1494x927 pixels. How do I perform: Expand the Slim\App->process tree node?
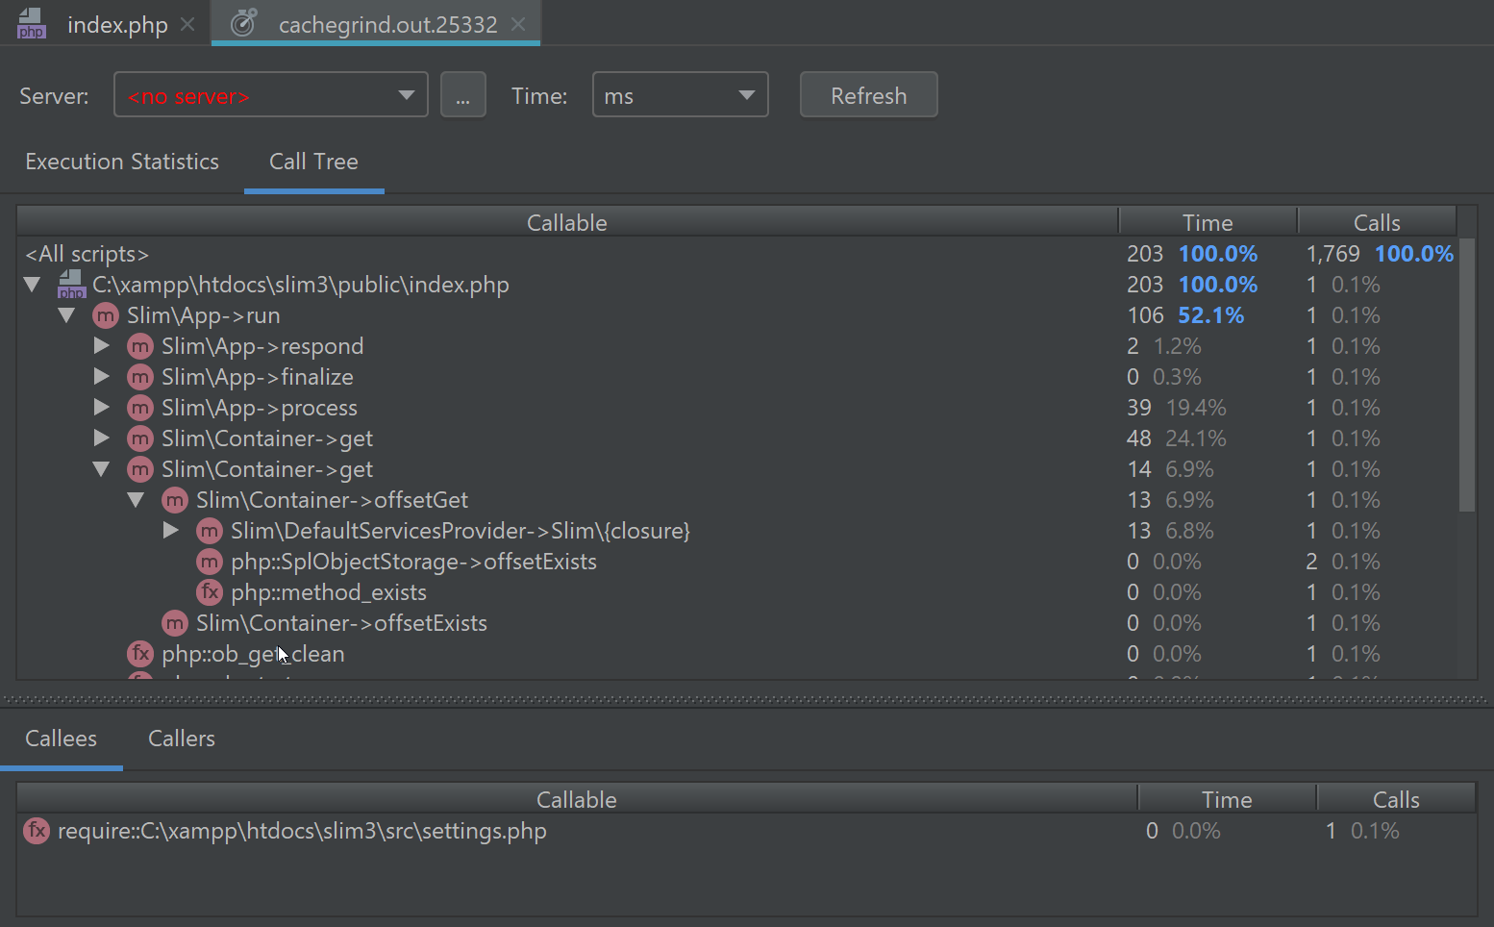(x=101, y=408)
